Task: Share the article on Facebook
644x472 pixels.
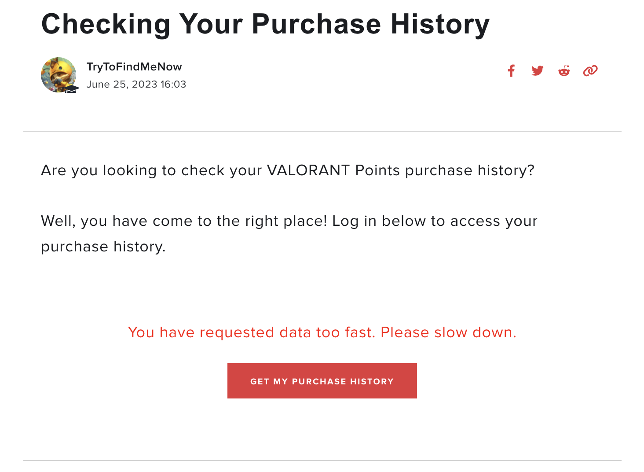Action: click(511, 71)
